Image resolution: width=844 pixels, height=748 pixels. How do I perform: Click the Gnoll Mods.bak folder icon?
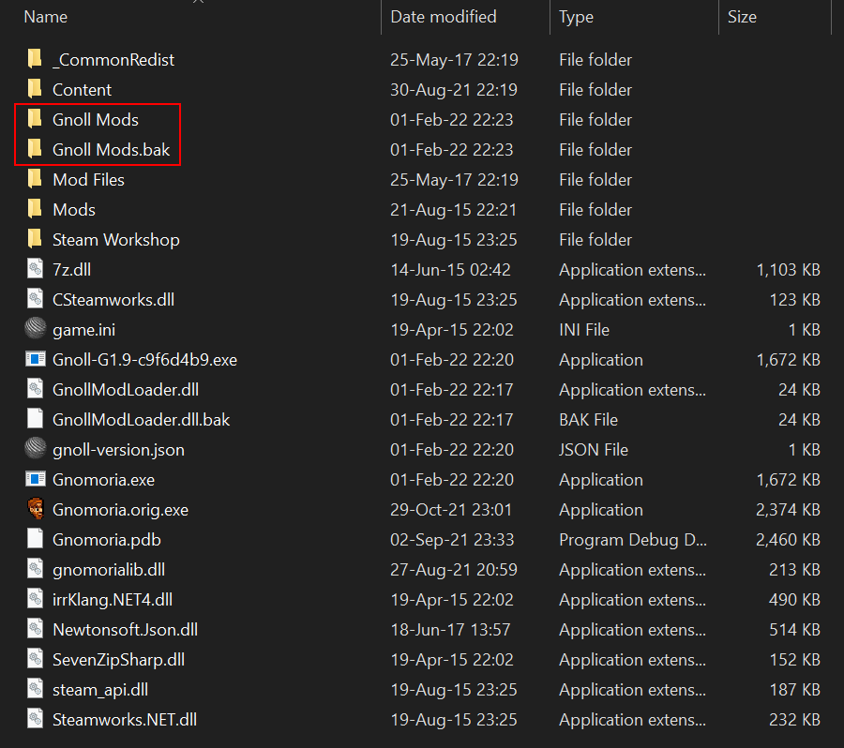click(35, 149)
